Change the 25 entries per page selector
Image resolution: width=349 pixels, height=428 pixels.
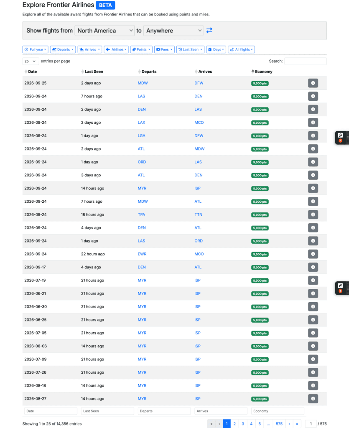click(31, 61)
